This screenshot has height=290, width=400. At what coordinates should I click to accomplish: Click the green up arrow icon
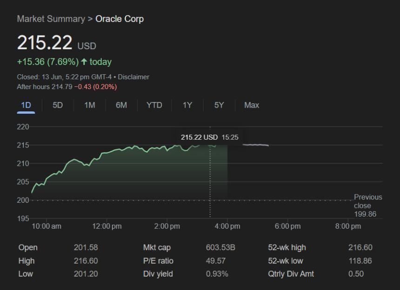tap(84, 62)
